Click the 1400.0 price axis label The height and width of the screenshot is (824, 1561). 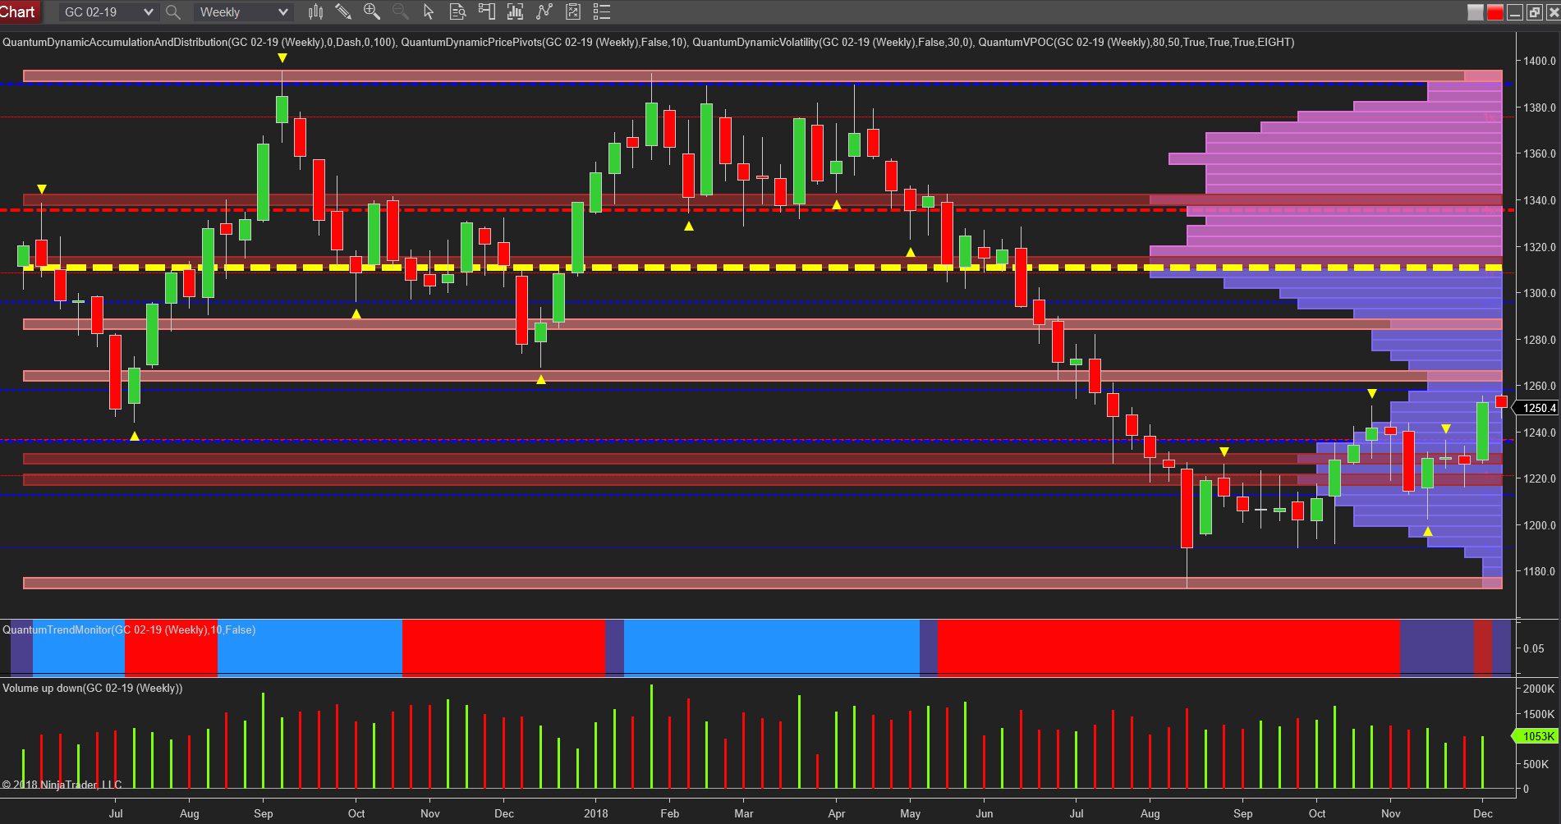click(1540, 61)
